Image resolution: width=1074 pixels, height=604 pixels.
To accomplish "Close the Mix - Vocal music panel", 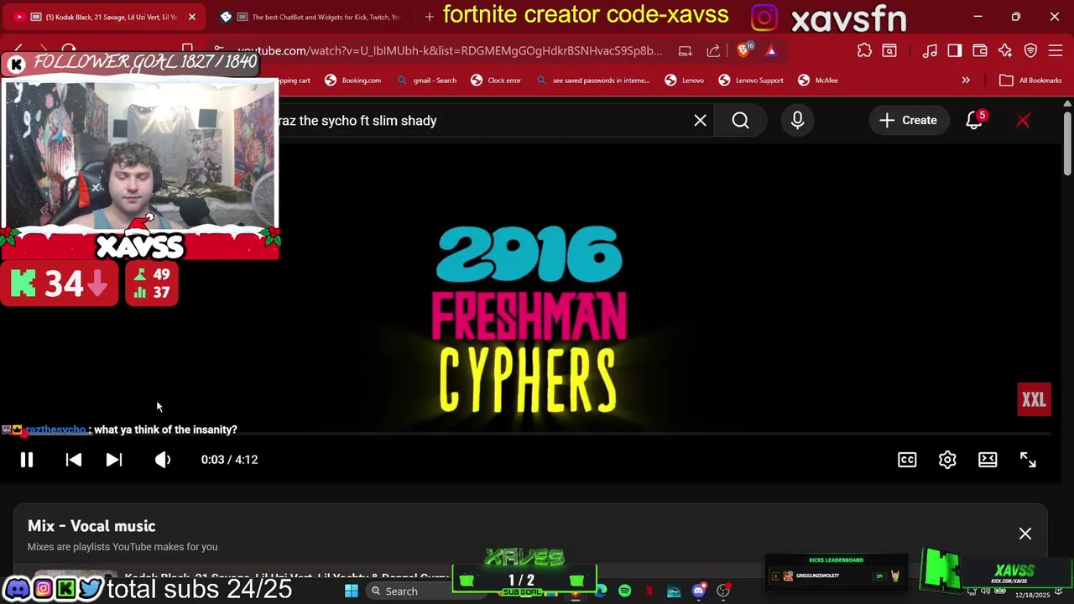I will pos(1025,534).
